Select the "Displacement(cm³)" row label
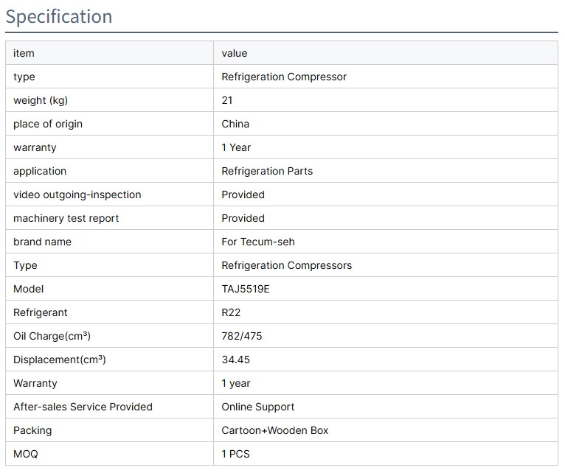565x473 pixels. point(59,360)
